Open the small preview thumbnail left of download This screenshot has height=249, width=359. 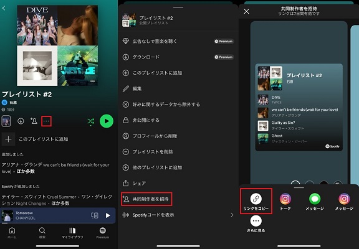click(x=6, y=121)
